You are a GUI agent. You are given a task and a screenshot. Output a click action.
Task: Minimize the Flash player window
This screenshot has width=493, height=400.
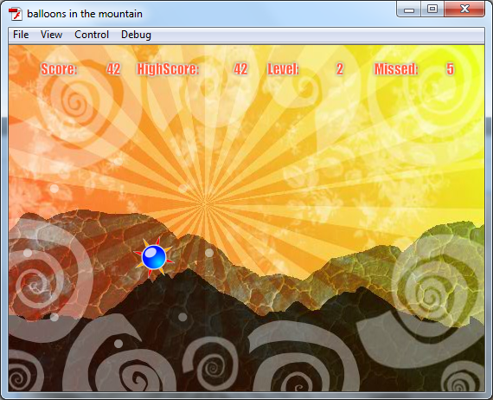pyautogui.click(x=409, y=10)
